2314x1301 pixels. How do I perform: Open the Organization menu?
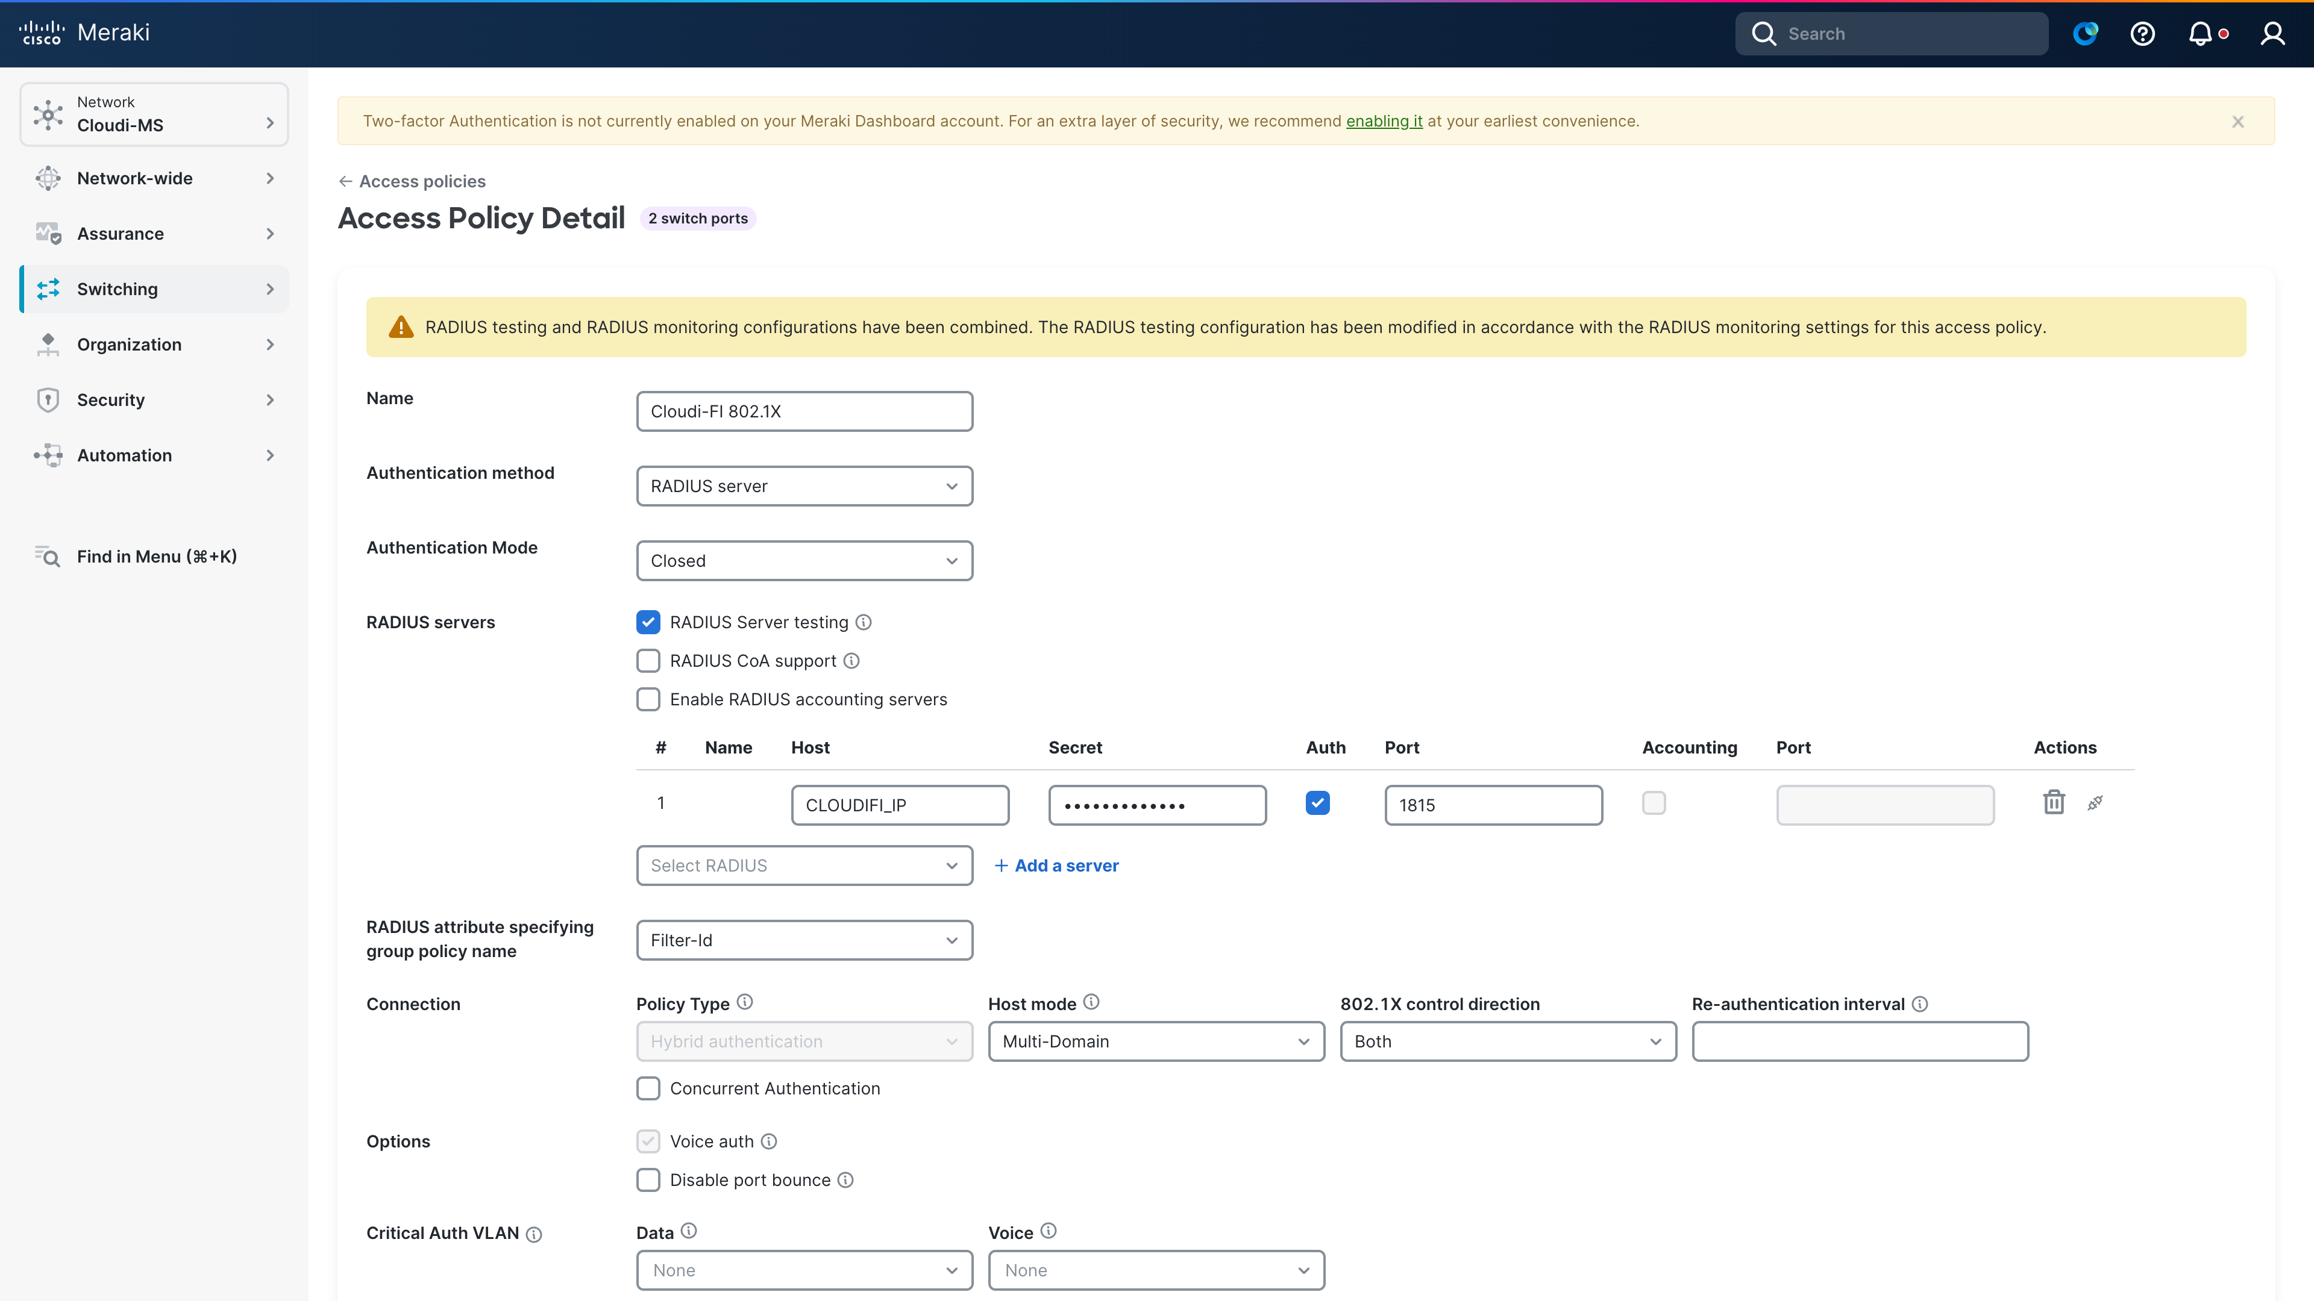coord(154,344)
